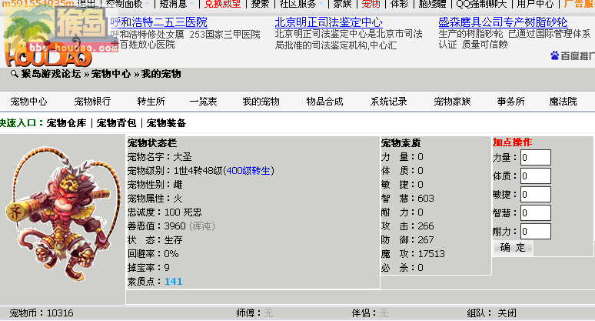Click the magnifier icon beside breadcrumb
This screenshot has width=595, height=321.
point(15,74)
